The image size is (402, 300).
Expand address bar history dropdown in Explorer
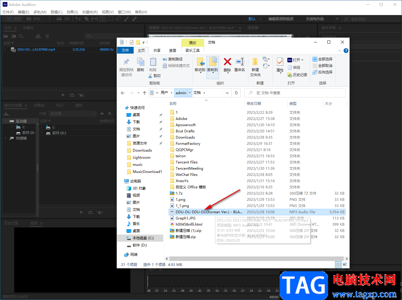227,93
